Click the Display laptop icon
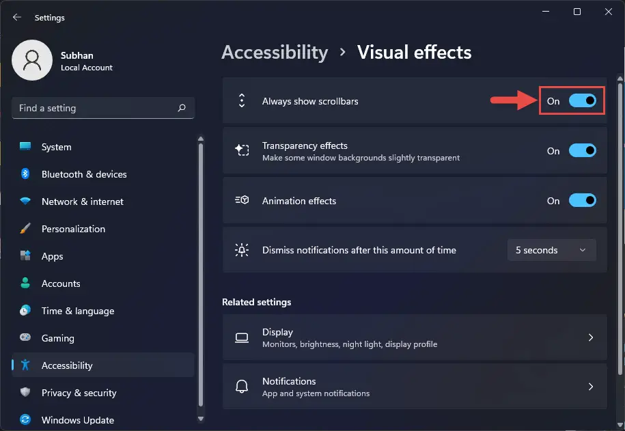 point(242,337)
